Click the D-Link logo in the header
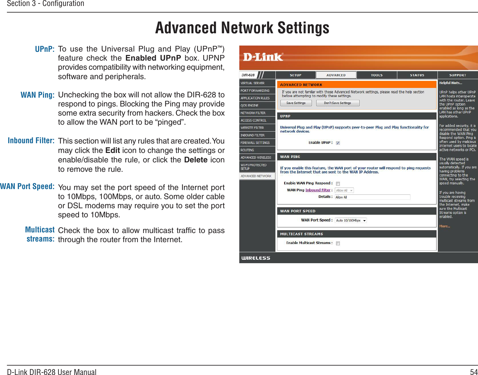478x375 pixels. tap(263, 57)
